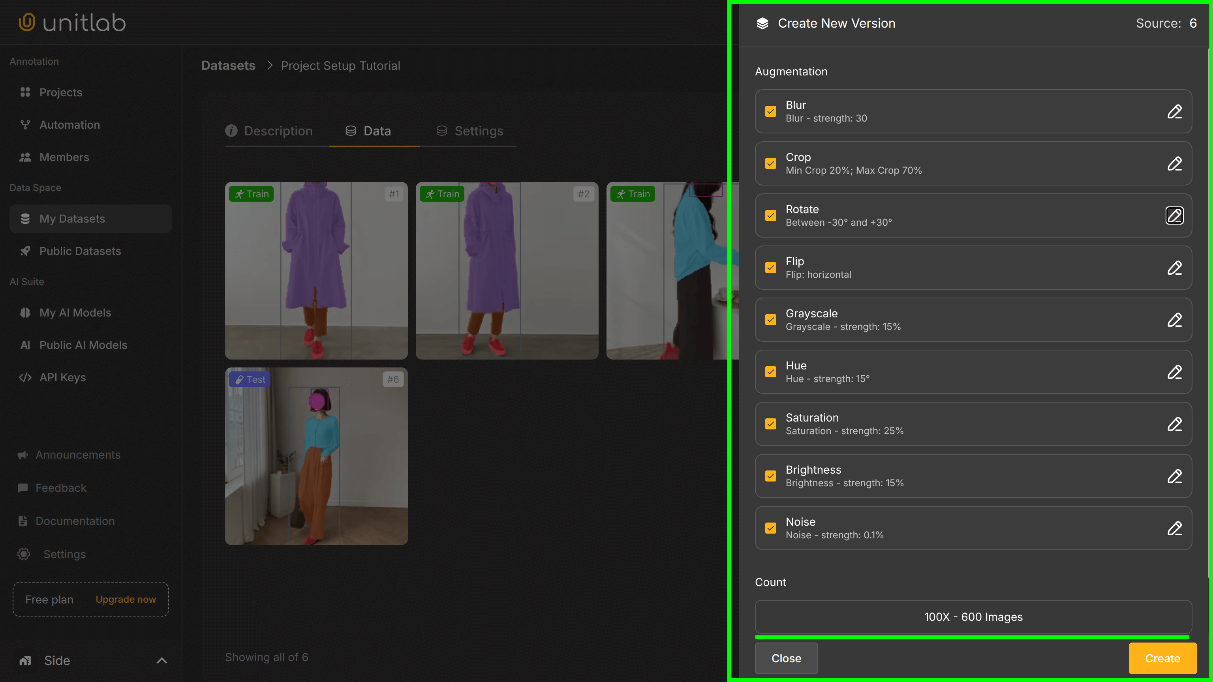This screenshot has height=682, width=1213.
Task: Edit the Blur augmentation strength
Action: pos(1174,112)
